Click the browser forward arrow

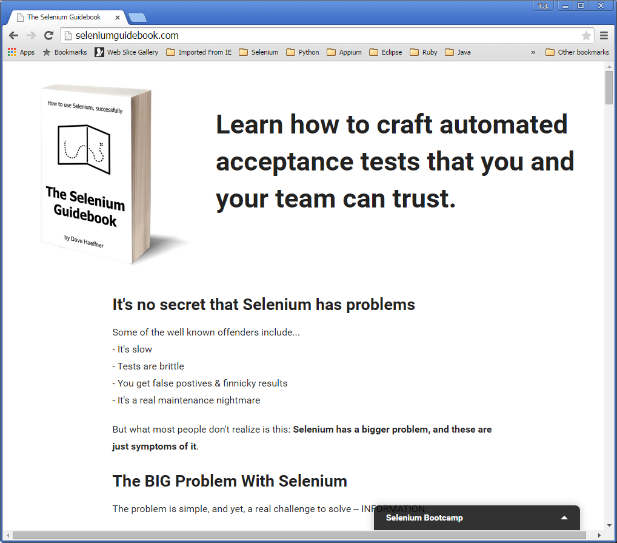point(31,35)
